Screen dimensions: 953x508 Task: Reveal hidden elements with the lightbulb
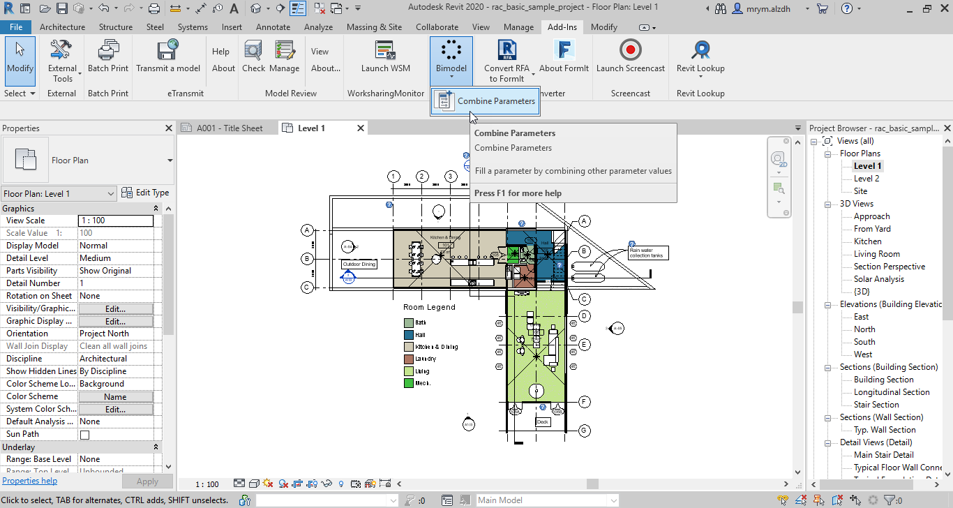pos(341,484)
